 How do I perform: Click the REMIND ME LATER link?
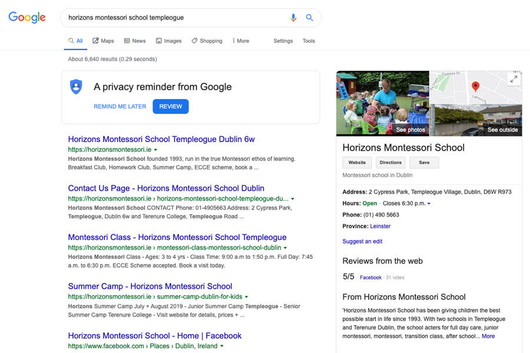[x=120, y=106]
